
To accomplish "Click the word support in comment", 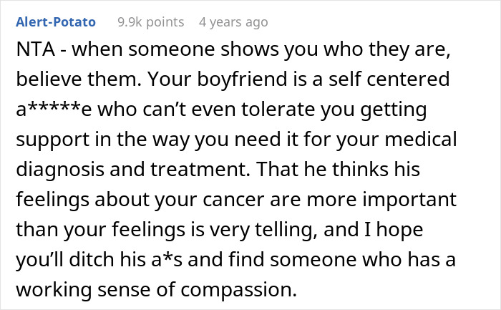I will [53, 140].
